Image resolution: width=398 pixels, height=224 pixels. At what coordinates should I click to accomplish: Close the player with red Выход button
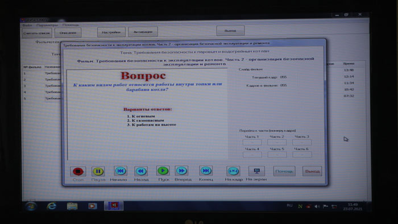point(312,171)
